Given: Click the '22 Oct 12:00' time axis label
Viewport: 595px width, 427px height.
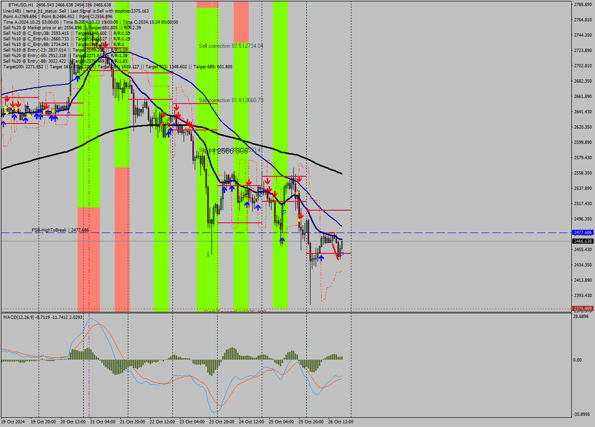Looking at the screenshot, I should [x=162, y=422].
